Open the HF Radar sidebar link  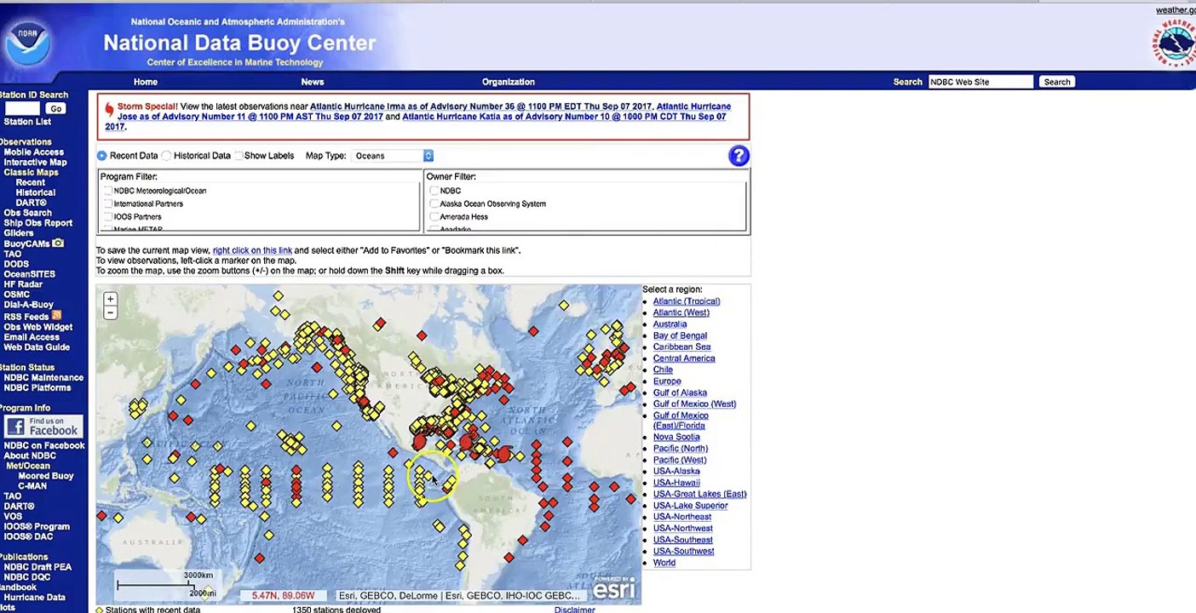tap(23, 284)
